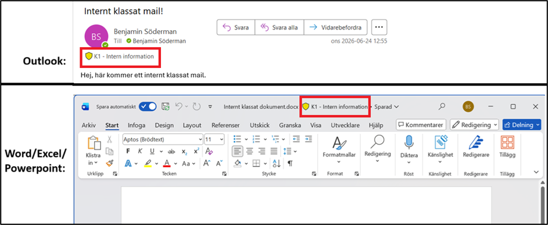Switch to the Infoga tab
548x225 pixels.
pos(137,125)
